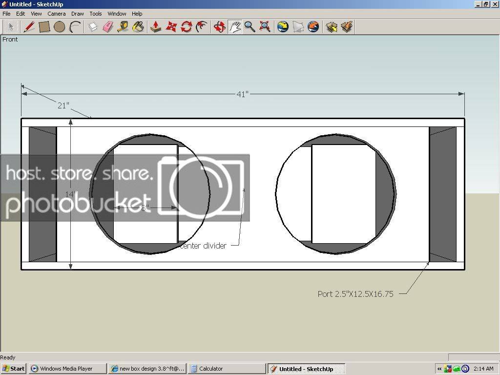Screen dimensions: 500x375
Task: Choose the Select arrow tool
Action: (11, 27)
